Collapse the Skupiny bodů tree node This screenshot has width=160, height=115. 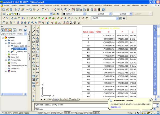6,43
